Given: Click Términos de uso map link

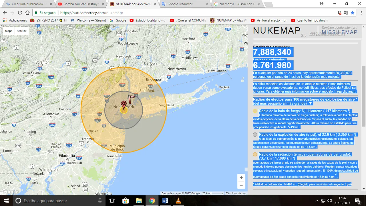Looking at the screenshot, I should [x=236, y=193].
